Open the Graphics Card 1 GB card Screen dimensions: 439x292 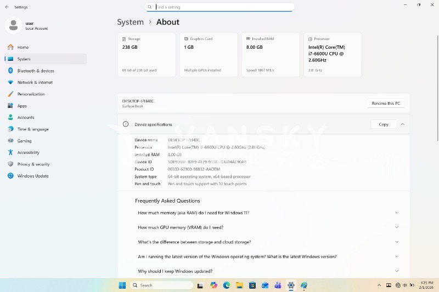(x=209, y=55)
